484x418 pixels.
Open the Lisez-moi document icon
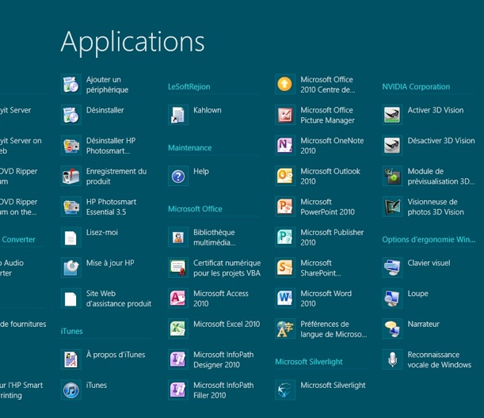click(71, 237)
